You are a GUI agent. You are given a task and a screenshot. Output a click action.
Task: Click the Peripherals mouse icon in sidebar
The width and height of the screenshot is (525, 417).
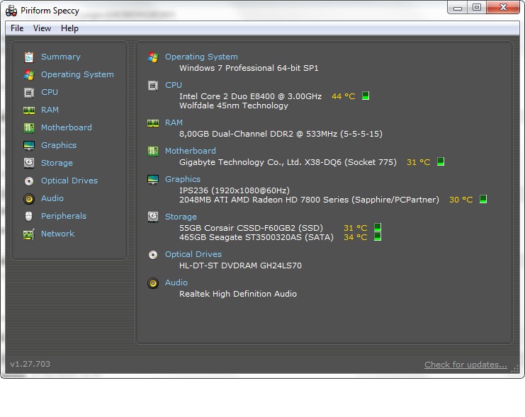[29, 216]
